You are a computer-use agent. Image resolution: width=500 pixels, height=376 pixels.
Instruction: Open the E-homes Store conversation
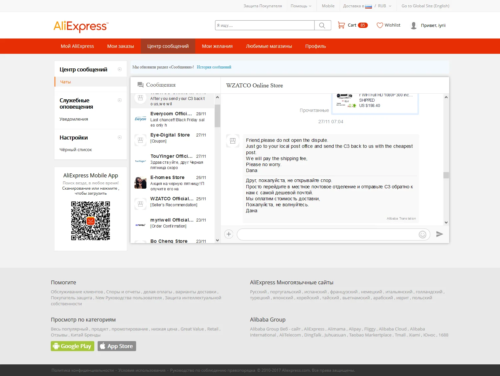click(173, 183)
